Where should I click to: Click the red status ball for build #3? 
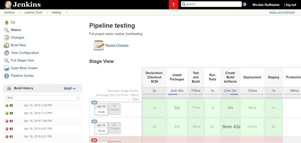click(7, 121)
